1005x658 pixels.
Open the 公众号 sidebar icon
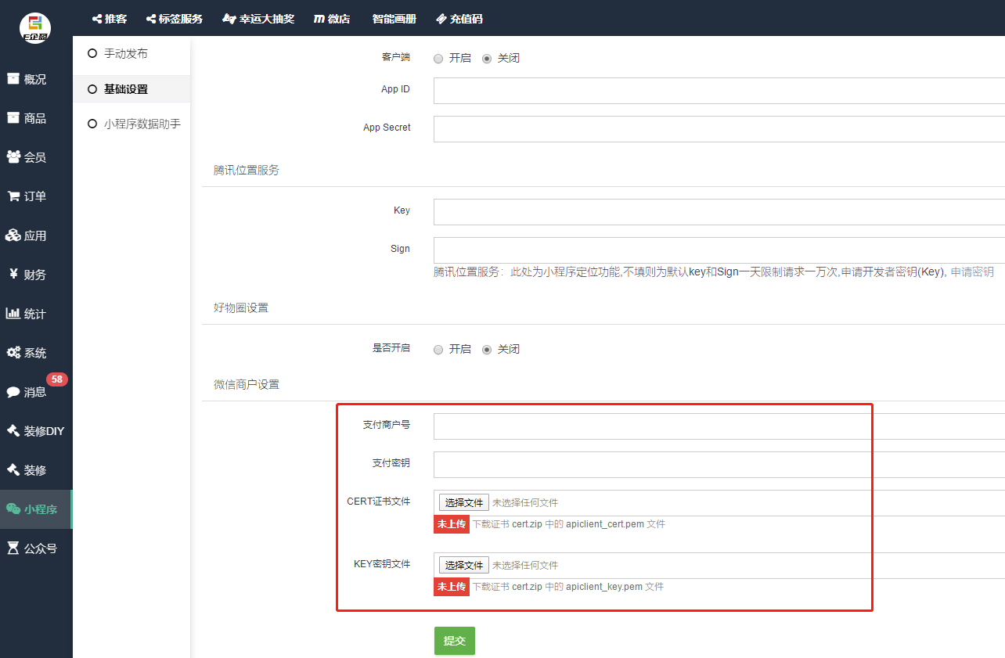(13, 548)
